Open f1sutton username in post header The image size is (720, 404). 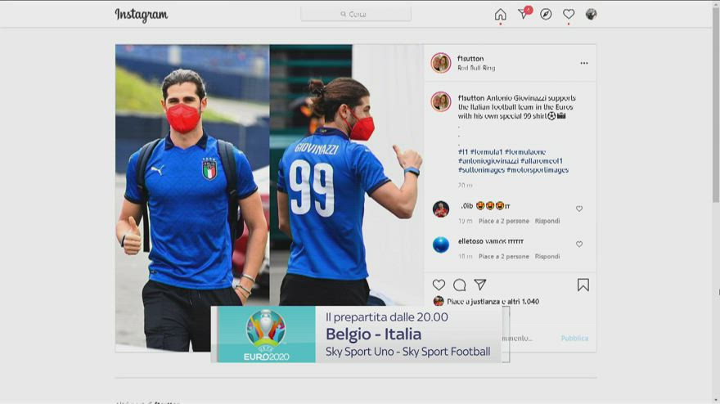click(x=470, y=58)
